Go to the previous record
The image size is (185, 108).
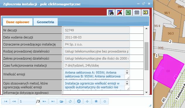pos(14,101)
